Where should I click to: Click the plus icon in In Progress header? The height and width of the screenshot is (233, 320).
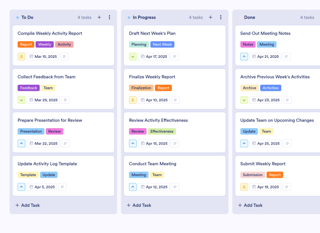pyautogui.click(x=211, y=17)
